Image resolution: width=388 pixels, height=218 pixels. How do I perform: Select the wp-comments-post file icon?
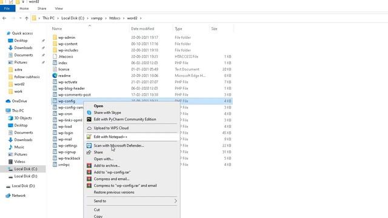(55, 94)
